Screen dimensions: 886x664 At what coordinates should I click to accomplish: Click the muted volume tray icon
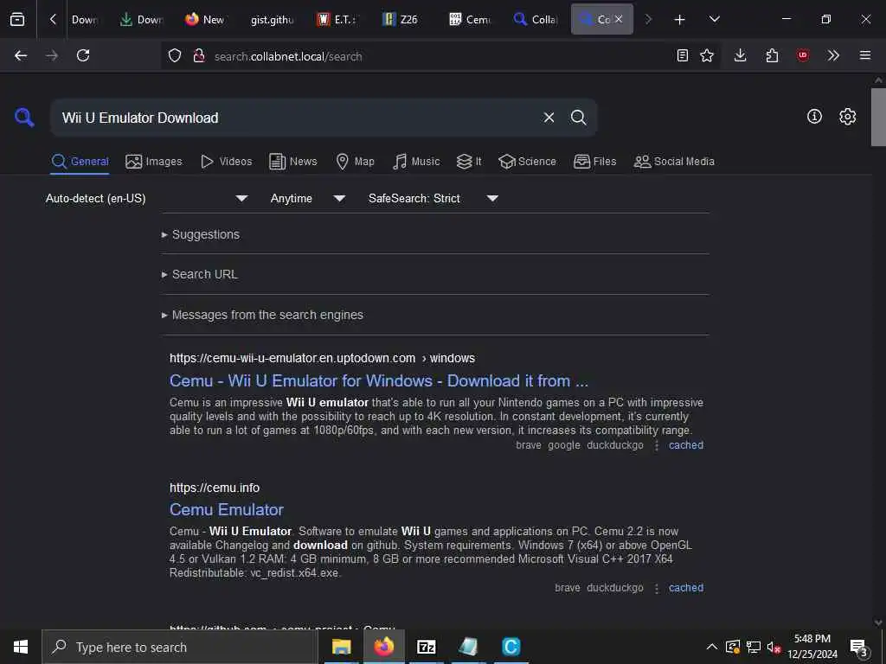774,647
